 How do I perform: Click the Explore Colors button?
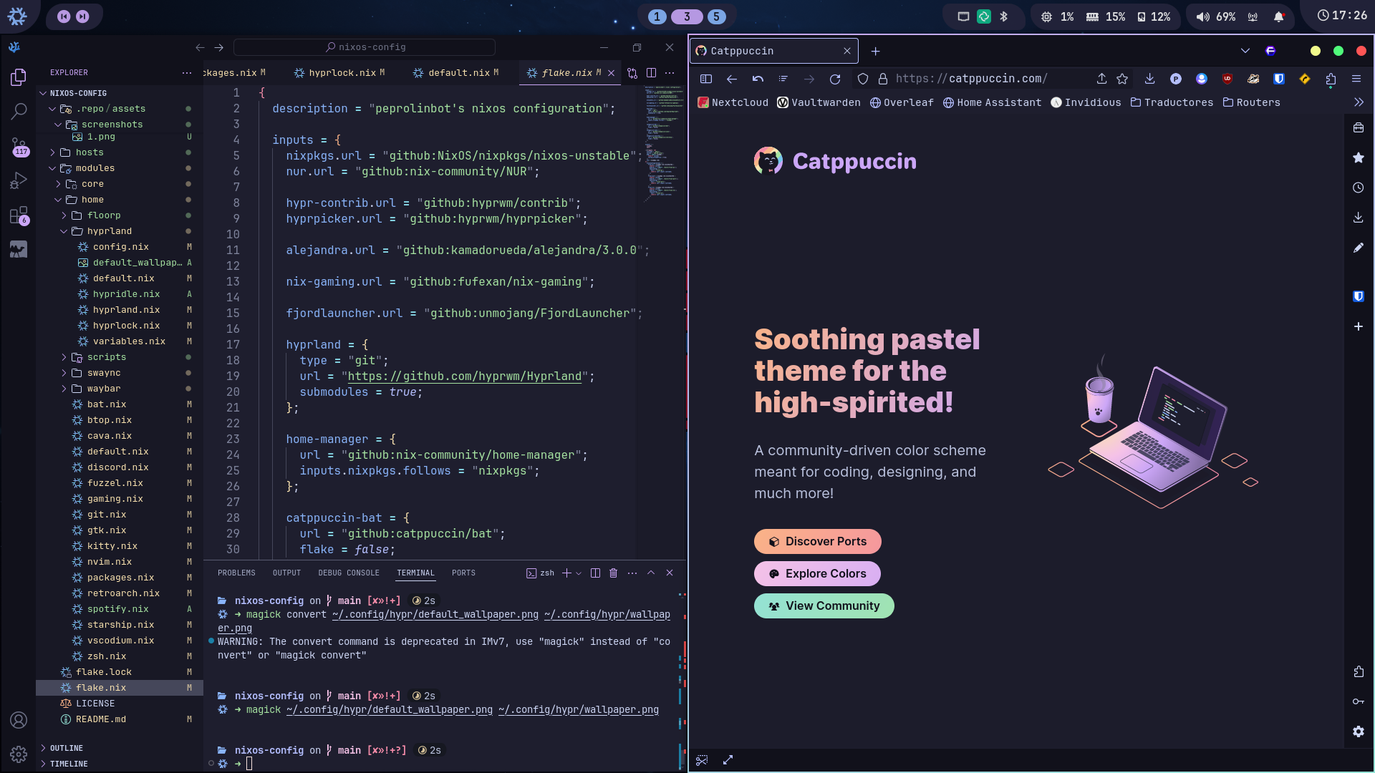tap(817, 574)
